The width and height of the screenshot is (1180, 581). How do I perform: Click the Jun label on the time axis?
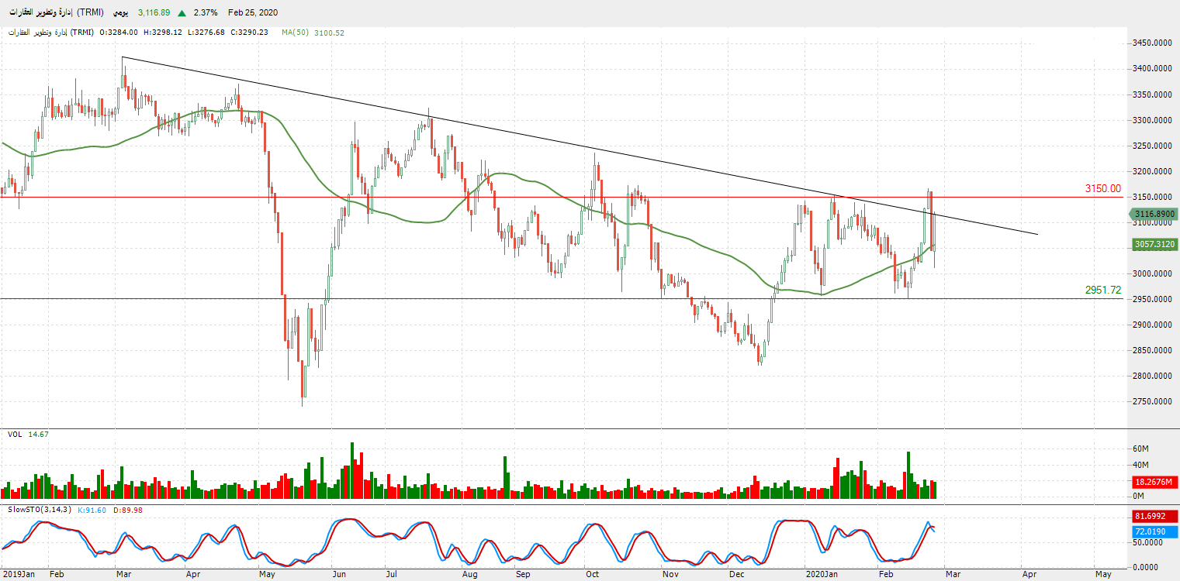pyautogui.click(x=339, y=575)
